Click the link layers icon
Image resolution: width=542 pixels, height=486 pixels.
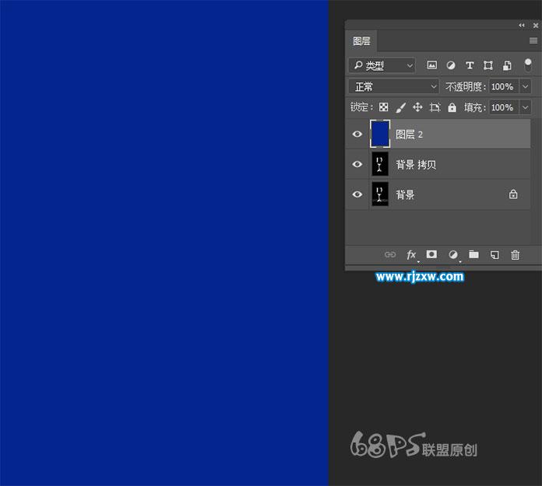[390, 255]
